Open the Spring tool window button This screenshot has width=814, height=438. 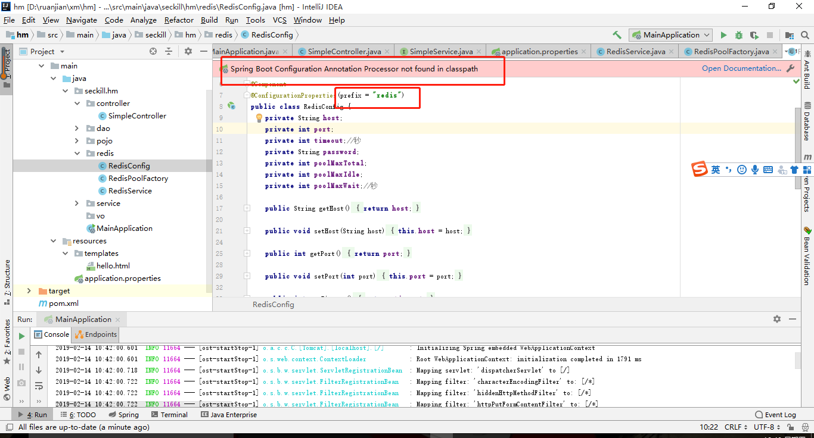pyautogui.click(x=123, y=415)
